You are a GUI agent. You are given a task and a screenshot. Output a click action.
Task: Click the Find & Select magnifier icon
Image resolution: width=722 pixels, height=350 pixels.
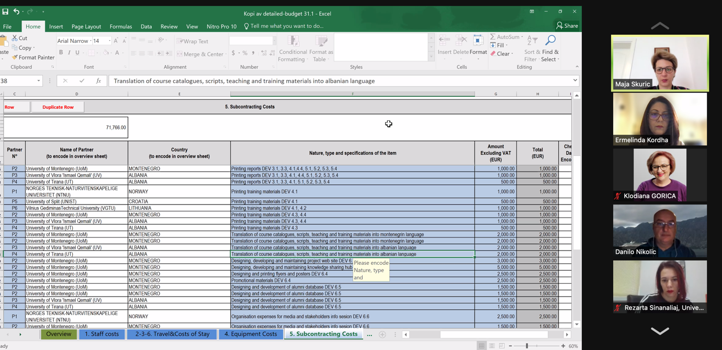pyautogui.click(x=550, y=41)
